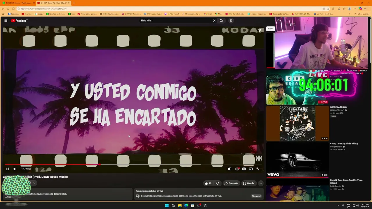This screenshot has width=372, height=209.
Task: Click the SOBRE LA MISION title
Action: pos(339,107)
